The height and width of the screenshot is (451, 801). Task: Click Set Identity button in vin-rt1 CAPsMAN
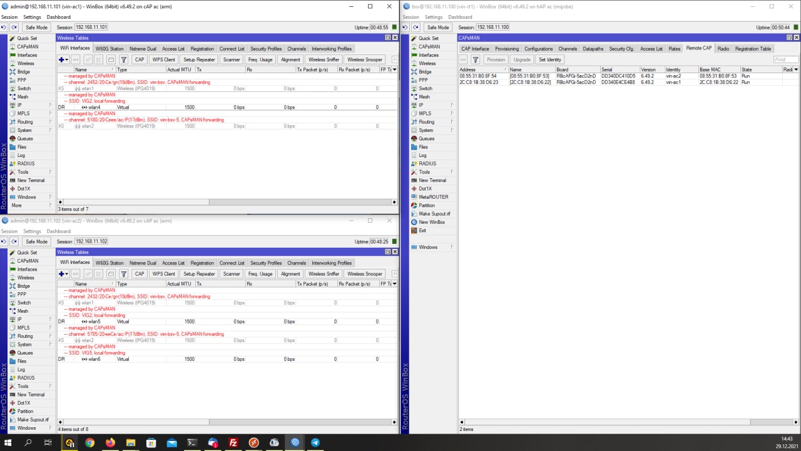coord(550,60)
